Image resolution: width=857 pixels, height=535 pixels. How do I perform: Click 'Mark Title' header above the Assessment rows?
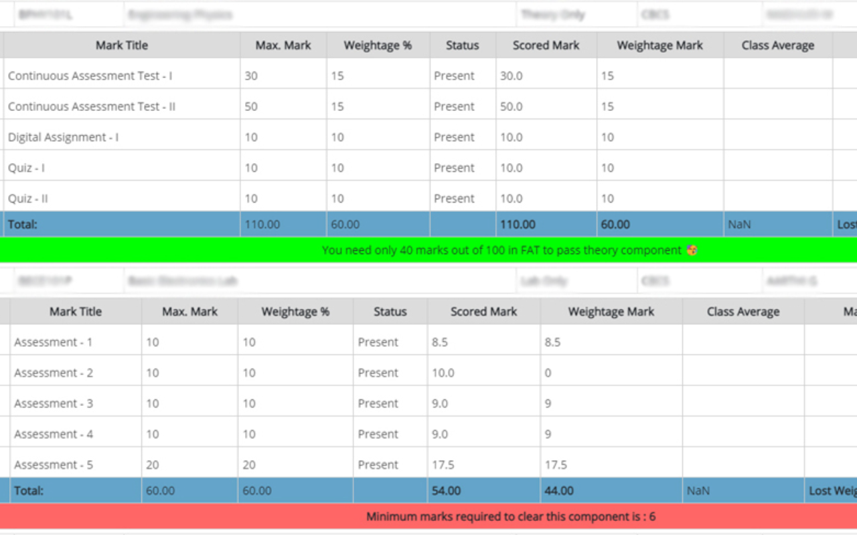coord(76,312)
